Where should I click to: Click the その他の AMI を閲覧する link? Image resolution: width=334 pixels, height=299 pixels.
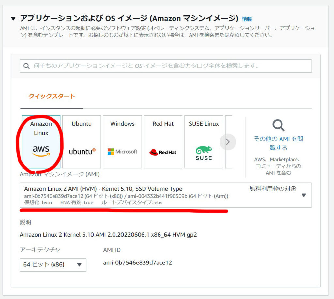[278, 143]
